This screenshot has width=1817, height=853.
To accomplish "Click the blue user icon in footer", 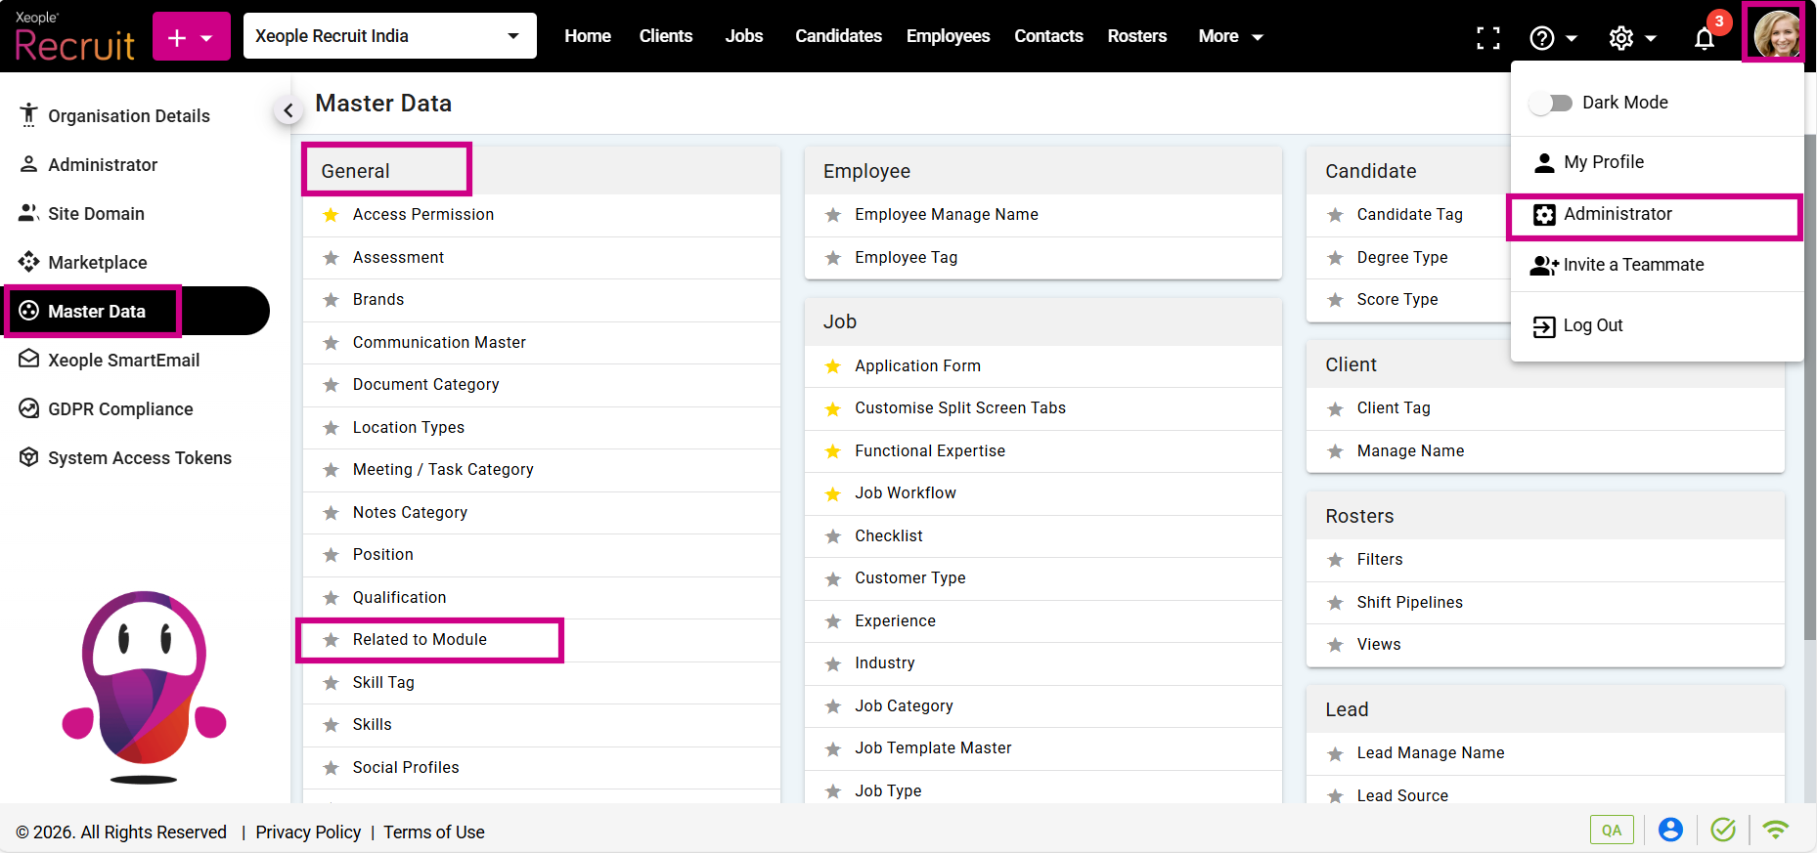I will [1670, 830].
